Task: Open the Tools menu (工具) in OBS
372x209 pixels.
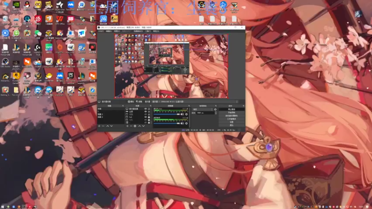Action: tap(148, 31)
